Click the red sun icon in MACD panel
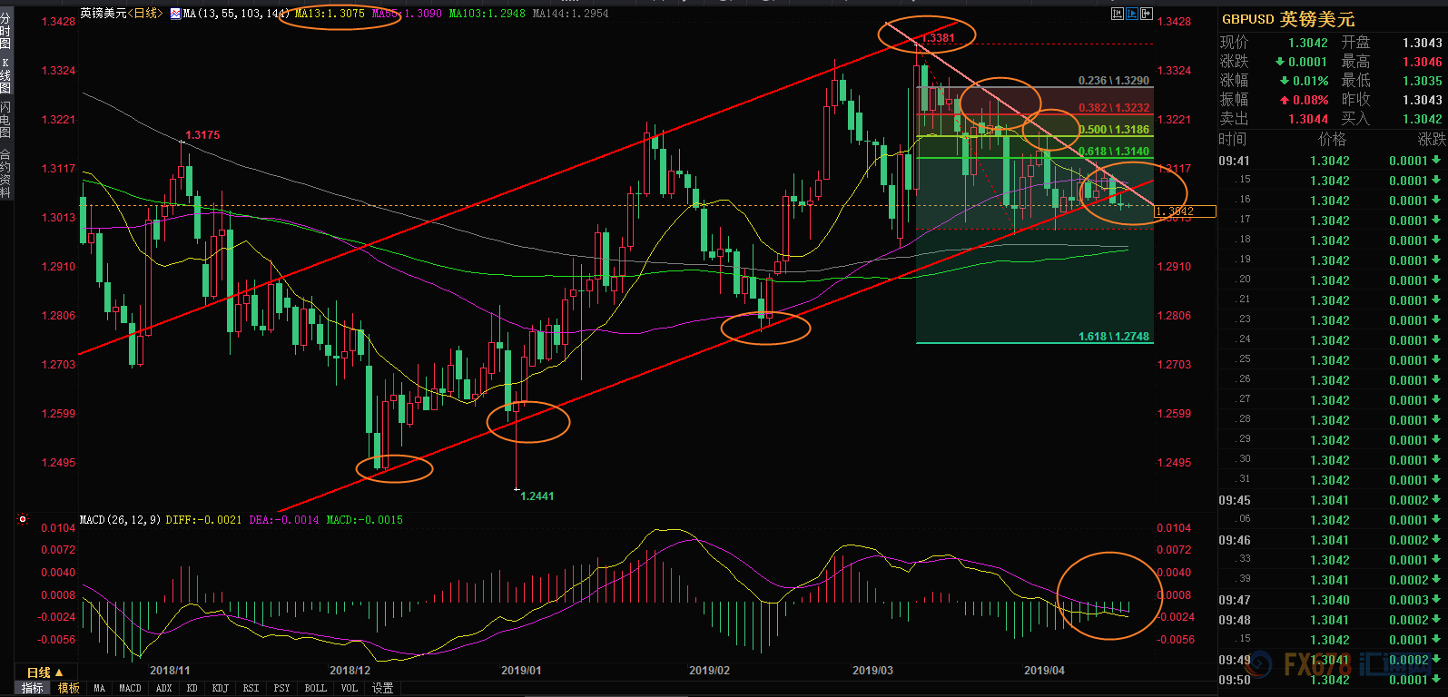The image size is (1448, 697). [x=23, y=520]
